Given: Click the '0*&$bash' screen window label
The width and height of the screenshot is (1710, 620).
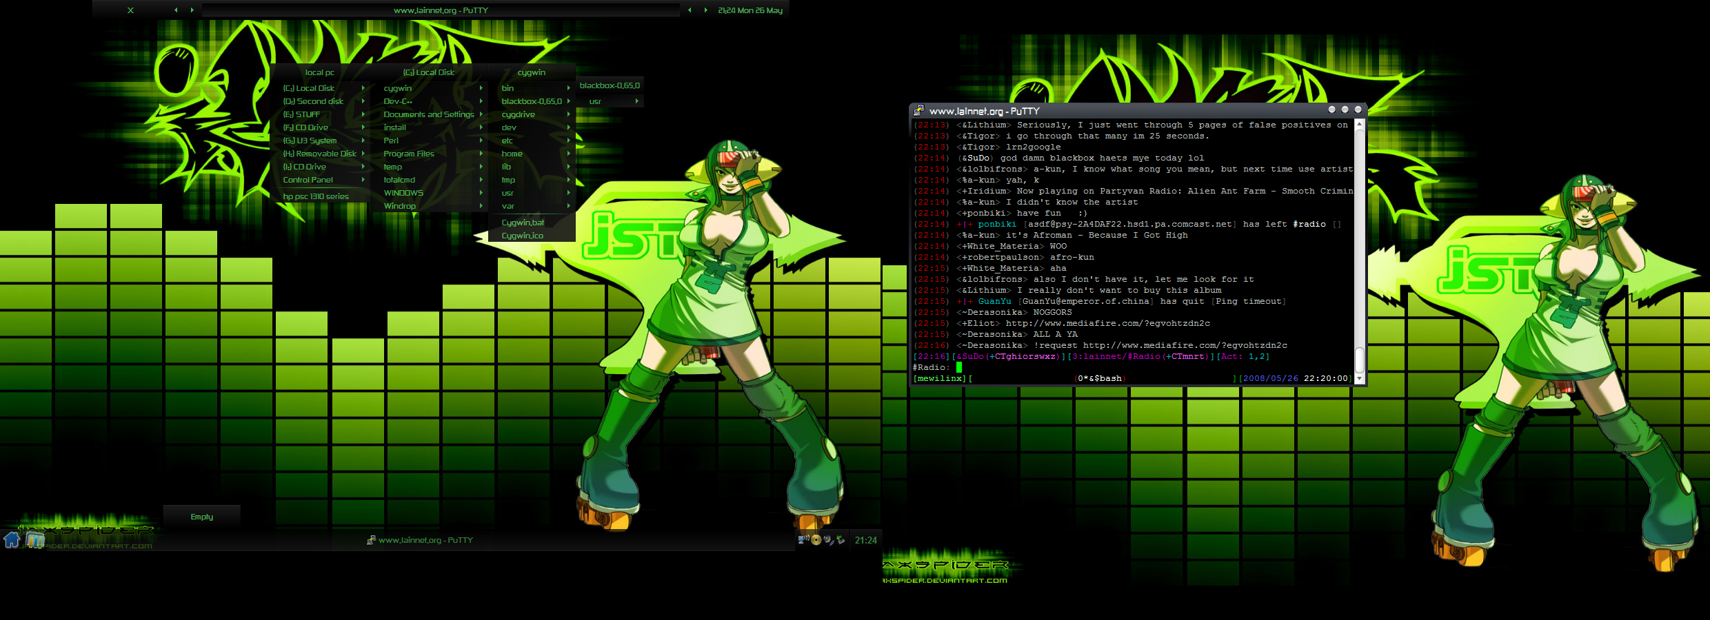Looking at the screenshot, I should [1099, 378].
